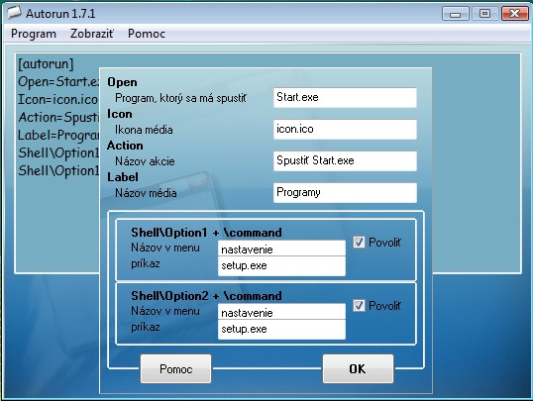Click the Icon=icon.ico line in text area
Image resolution: width=533 pixels, height=401 pixels.
point(57,100)
